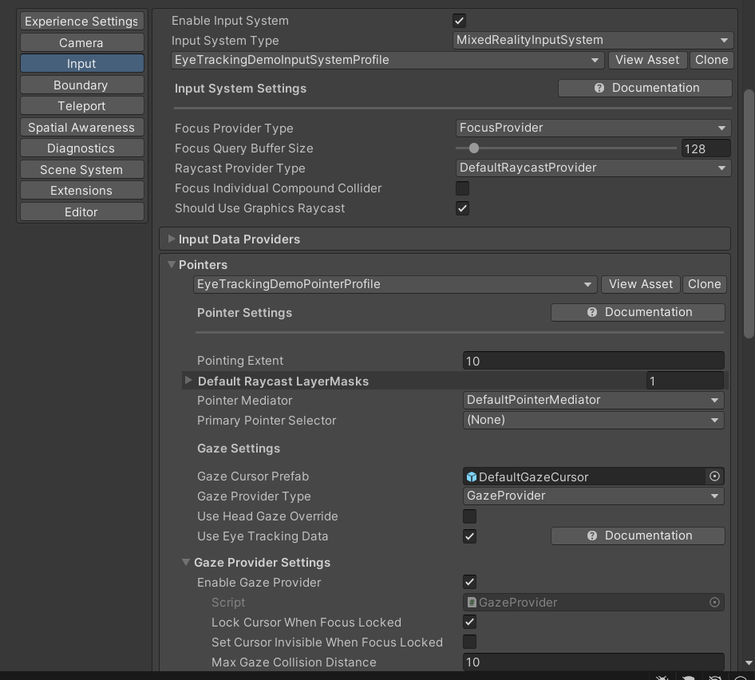Disable the Enable Input System checkbox
Screen dimensions: 755x680
tap(461, 20)
